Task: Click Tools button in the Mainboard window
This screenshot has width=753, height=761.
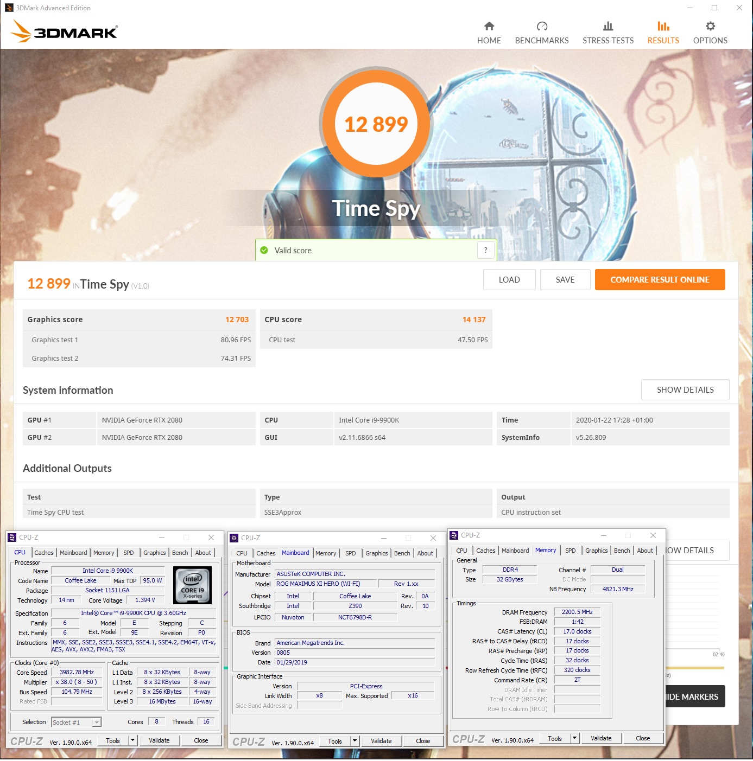Action: tap(336, 741)
